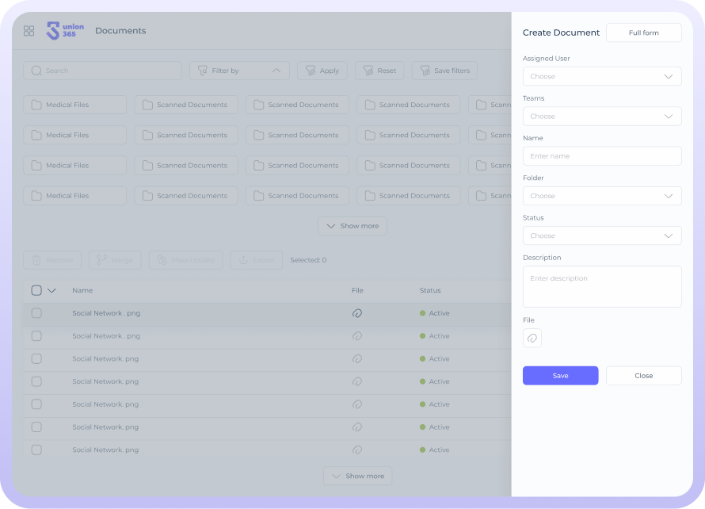Expand the Teams dropdown
705x509 pixels.
click(x=602, y=117)
